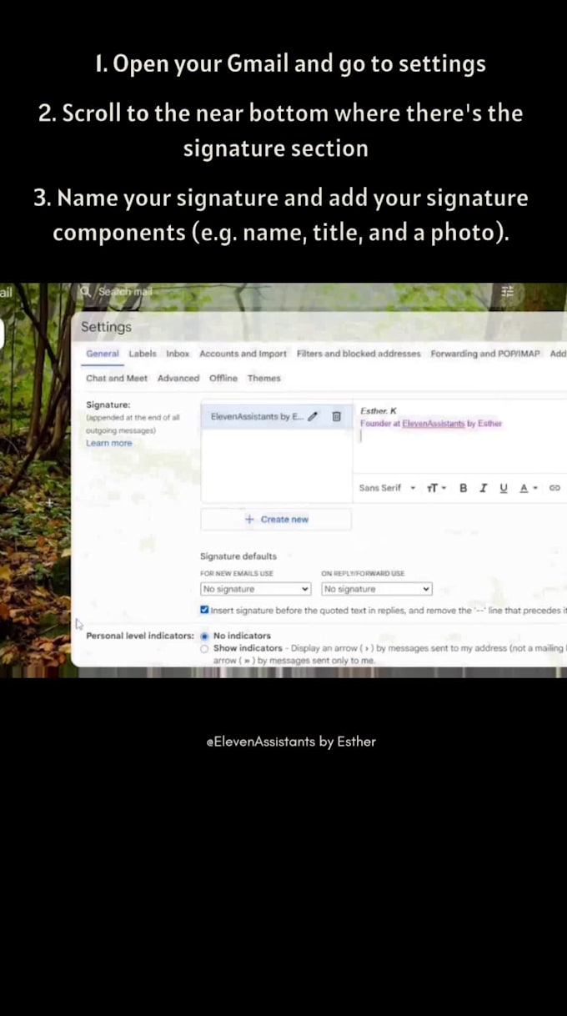Switch to the Inbox settings tab
567x1016 pixels.
pyautogui.click(x=178, y=354)
